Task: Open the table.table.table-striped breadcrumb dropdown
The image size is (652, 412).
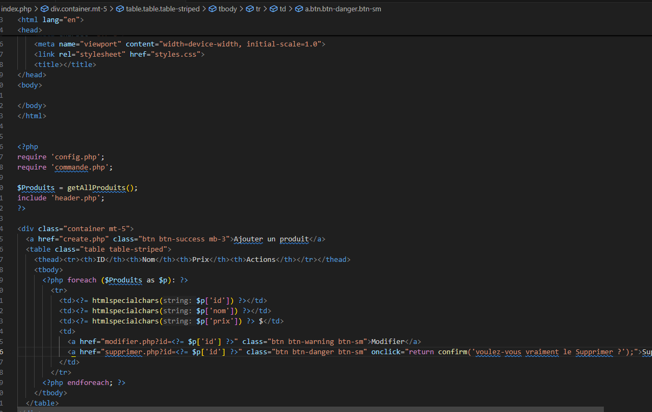Action: click(x=162, y=9)
